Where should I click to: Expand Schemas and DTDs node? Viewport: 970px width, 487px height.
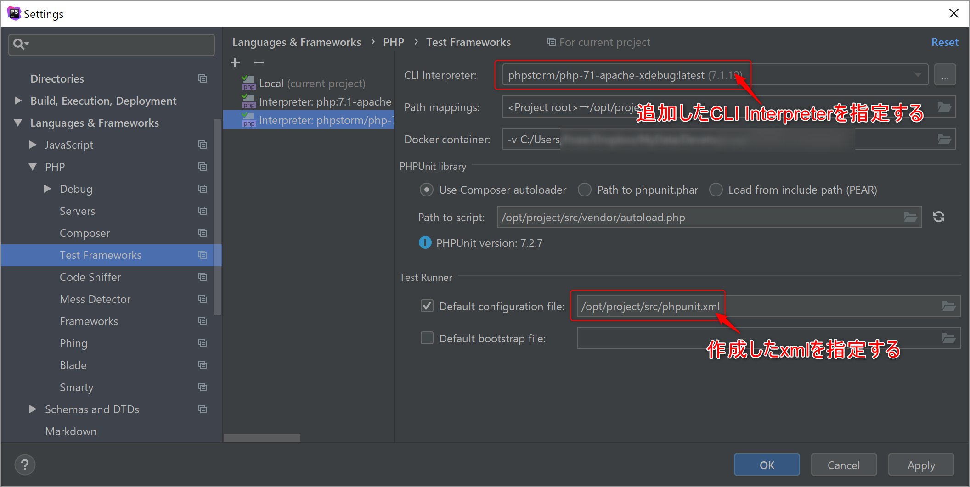click(x=33, y=409)
